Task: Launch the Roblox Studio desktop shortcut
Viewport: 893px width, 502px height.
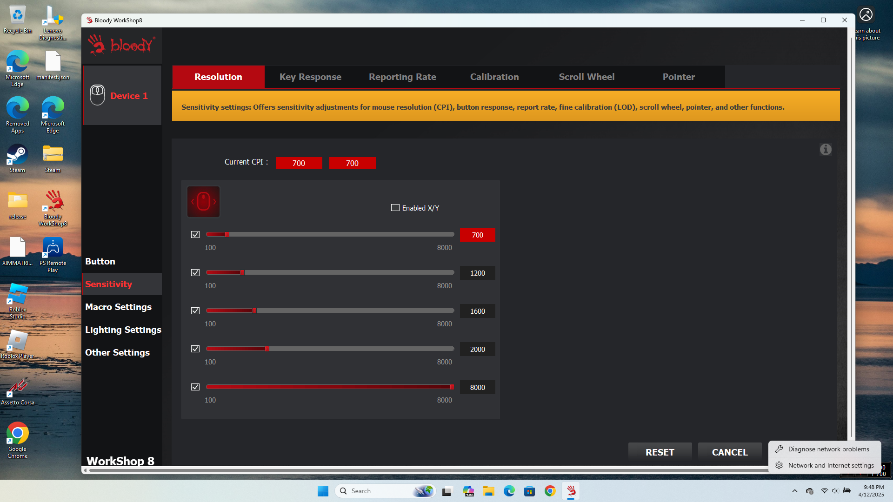Action: (x=18, y=301)
